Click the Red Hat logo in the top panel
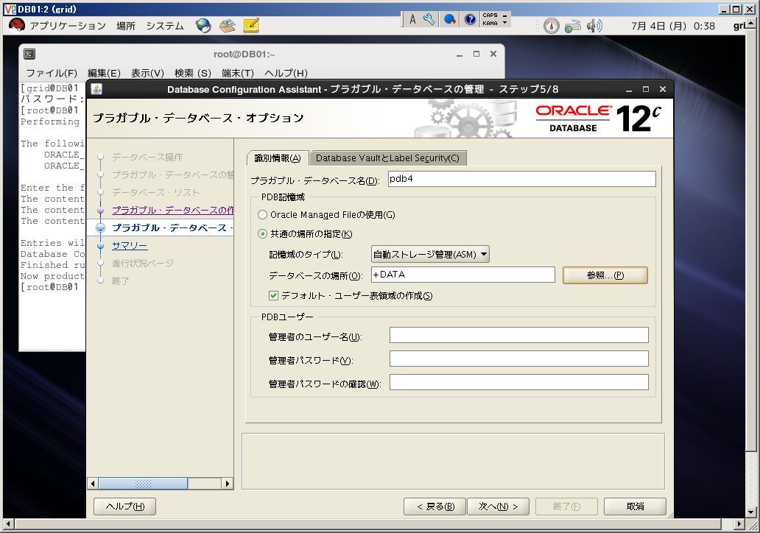Image resolution: width=760 pixels, height=533 pixels. point(16,25)
